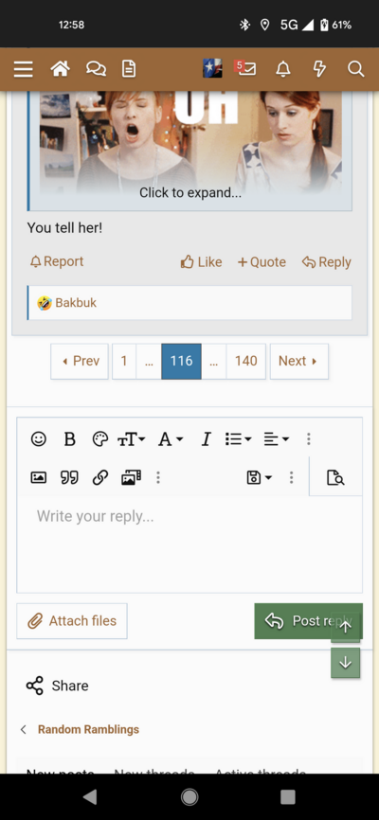Jump to page 1

coord(124,361)
